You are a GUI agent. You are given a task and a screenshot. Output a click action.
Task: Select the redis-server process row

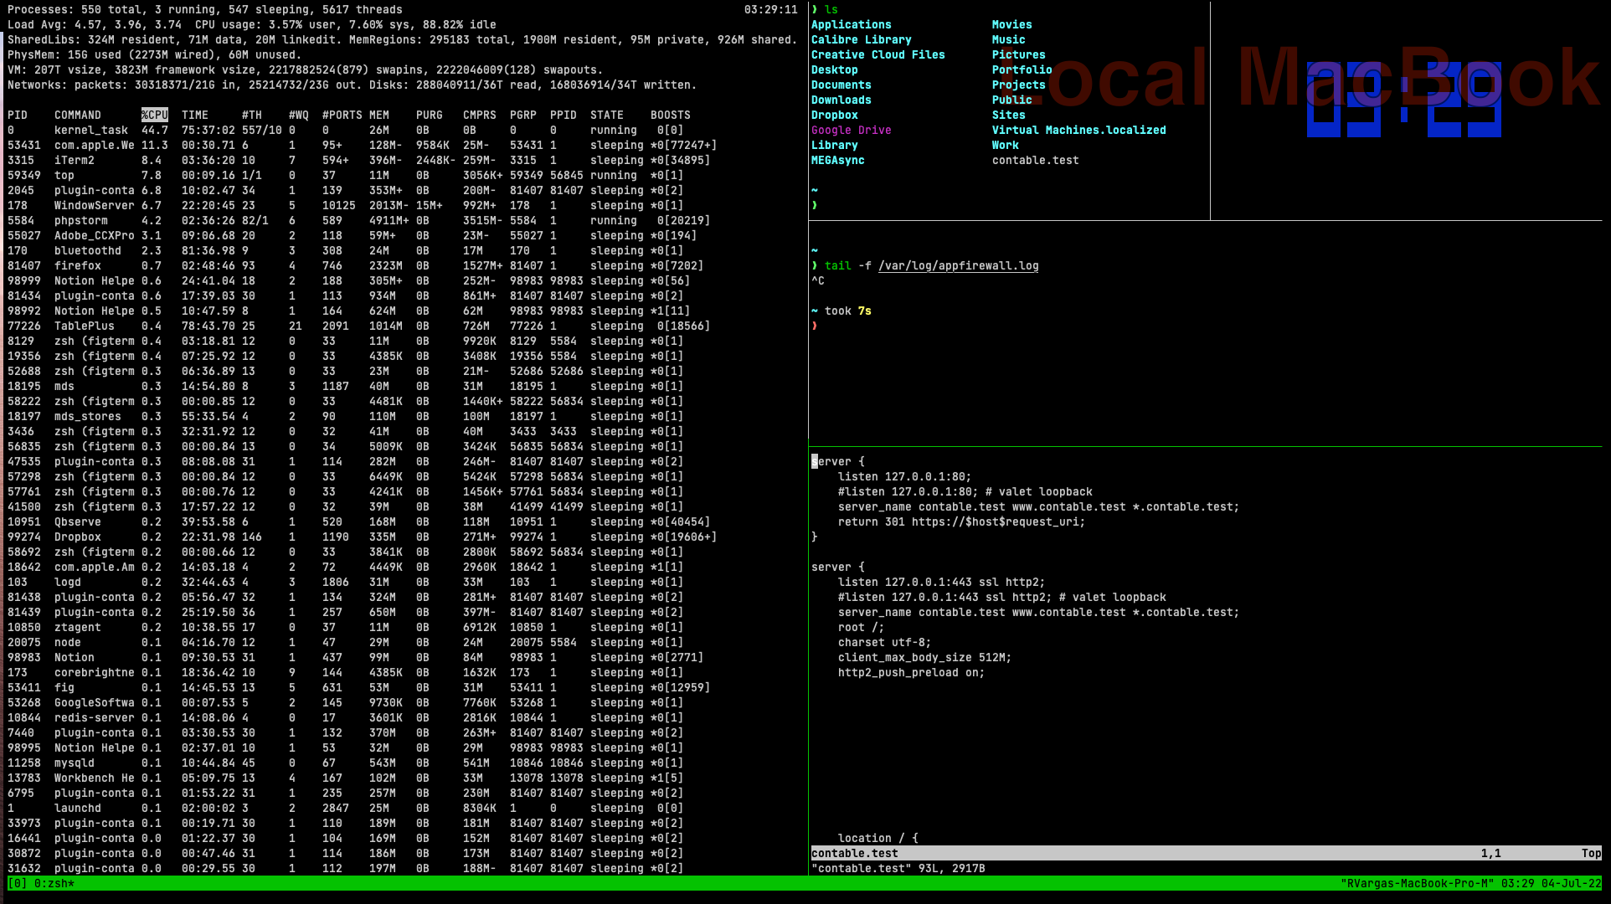click(346, 717)
